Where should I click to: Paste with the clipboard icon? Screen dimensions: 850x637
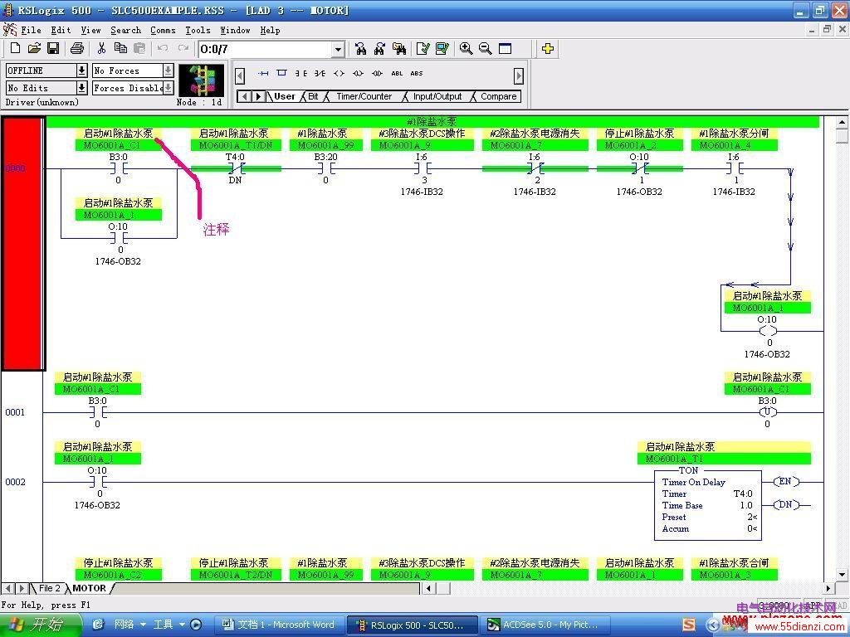click(139, 49)
